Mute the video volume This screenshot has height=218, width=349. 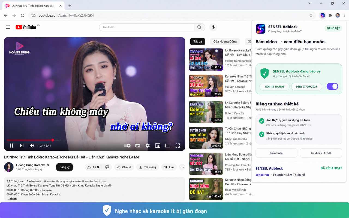tap(32, 146)
